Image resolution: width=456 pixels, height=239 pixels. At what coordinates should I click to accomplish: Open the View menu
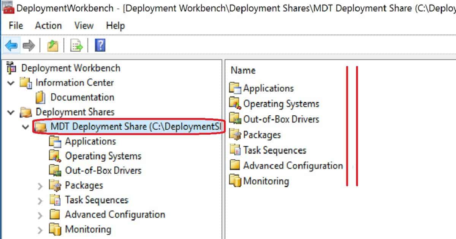pyautogui.click(x=84, y=26)
